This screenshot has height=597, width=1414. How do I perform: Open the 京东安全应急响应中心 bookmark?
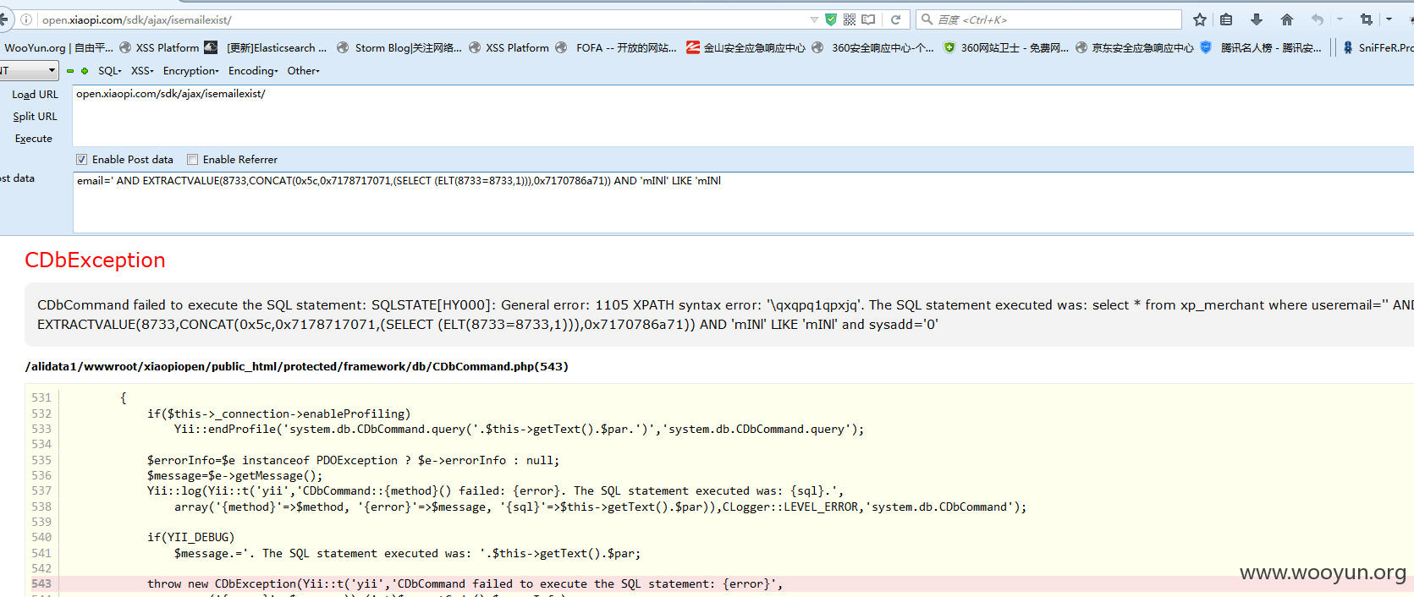tap(1135, 47)
